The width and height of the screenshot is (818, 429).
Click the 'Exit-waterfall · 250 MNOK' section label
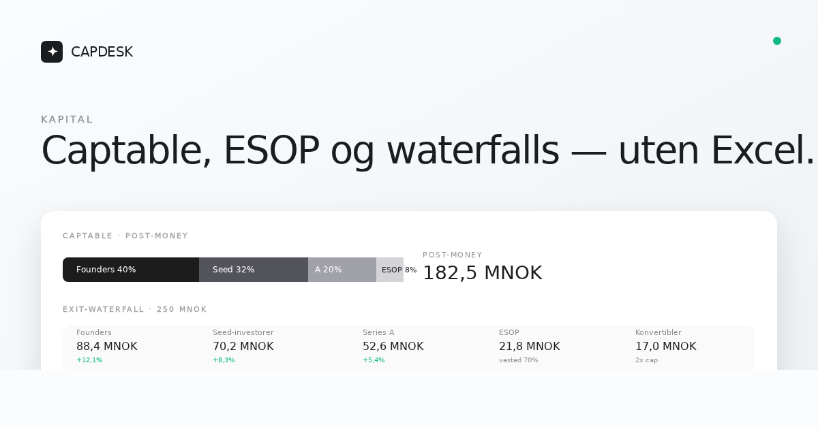pos(135,310)
